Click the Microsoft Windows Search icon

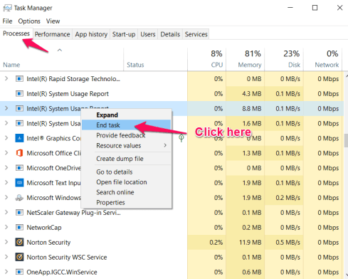[x=19, y=198]
